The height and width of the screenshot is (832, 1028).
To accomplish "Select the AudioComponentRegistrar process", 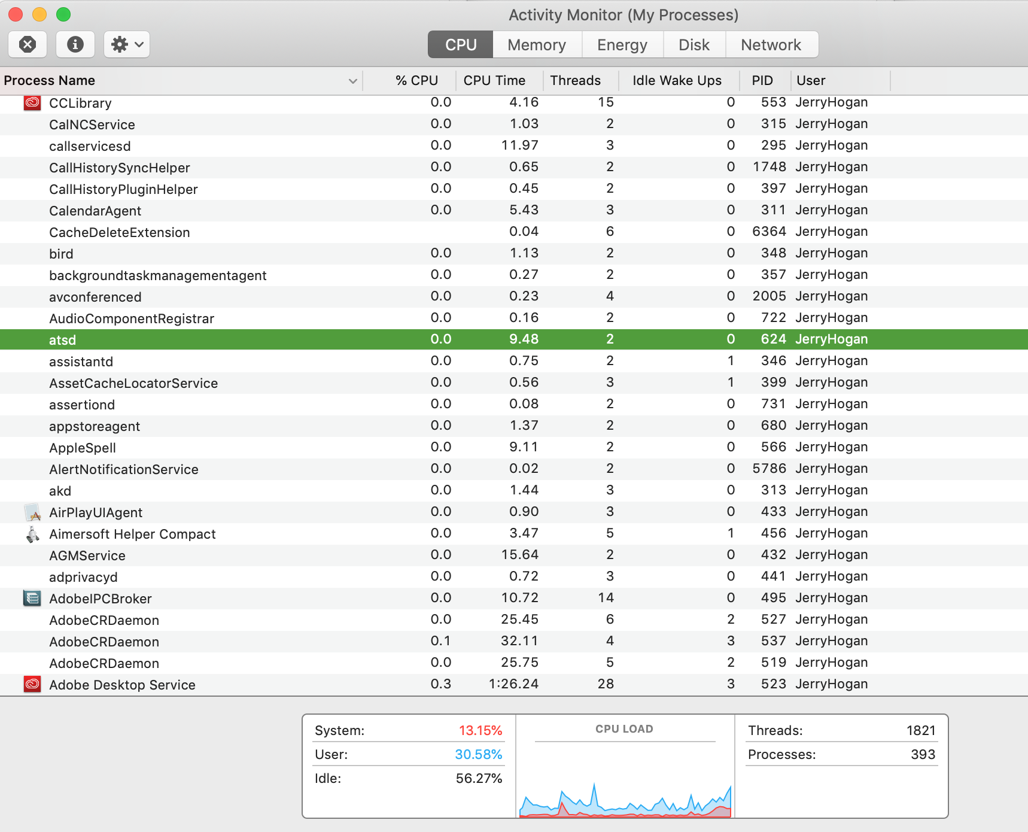I will [x=514, y=318].
